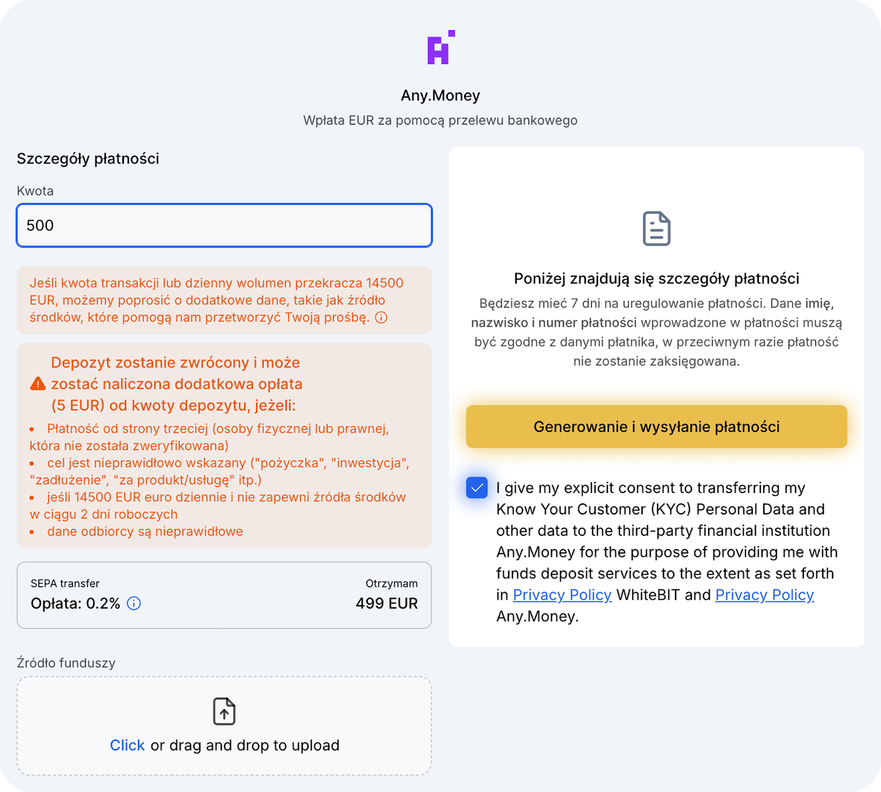
Task: Click the document icon above payment details heading
Action: point(656,229)
